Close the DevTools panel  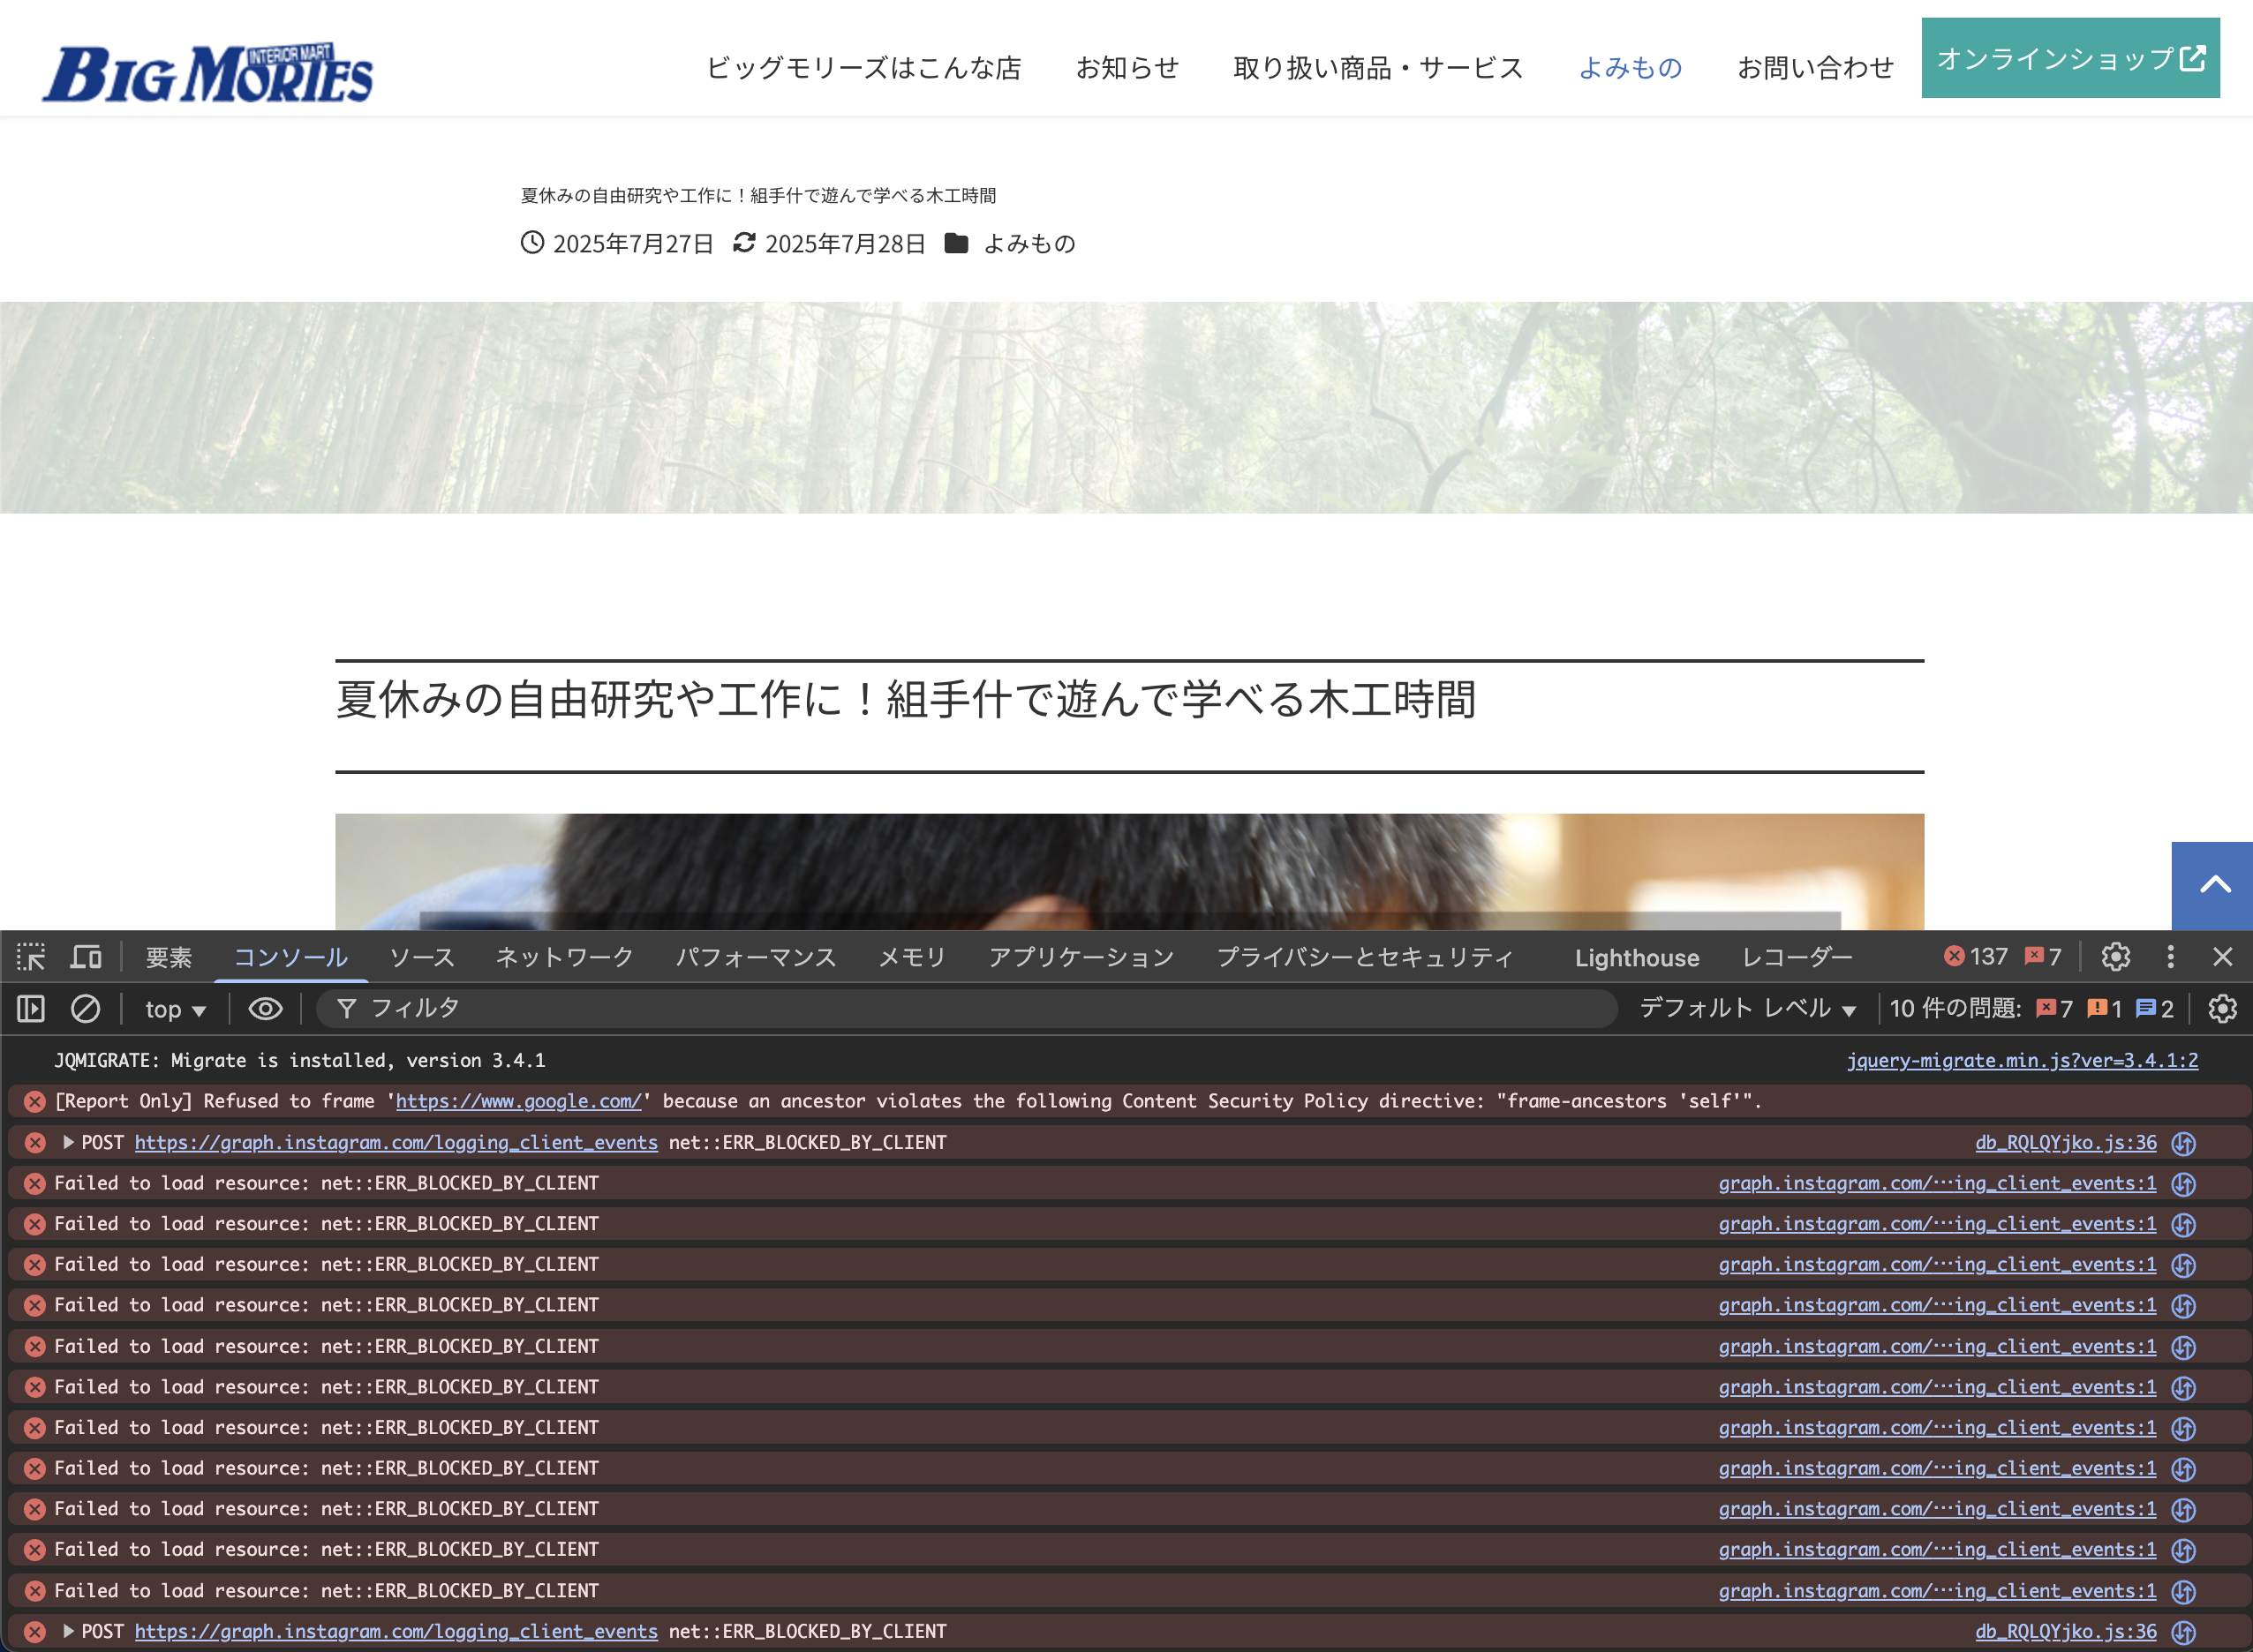(x=2222, y=957)
